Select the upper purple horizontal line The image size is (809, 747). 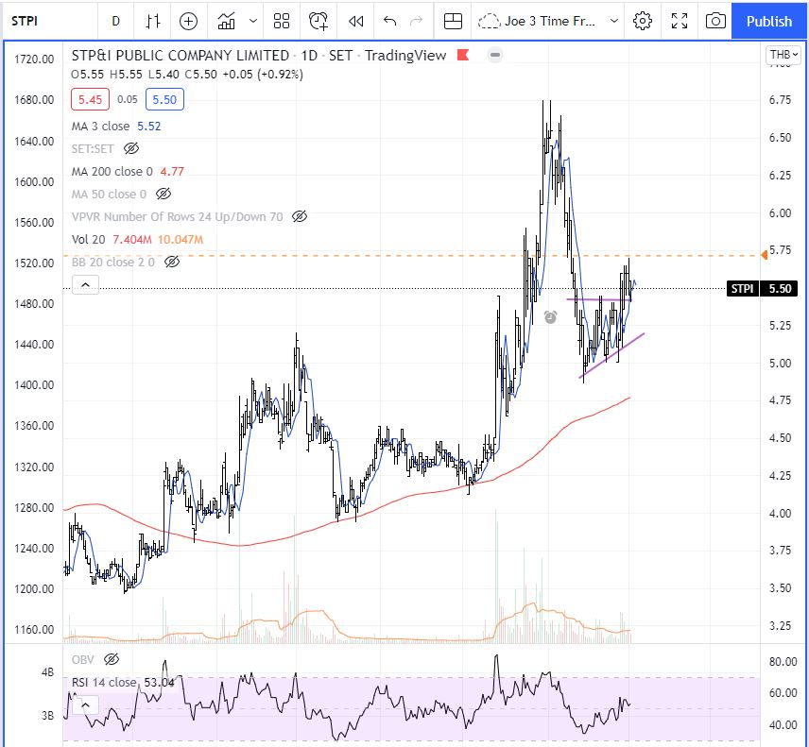pyautogui.click(x=598, y=299)
